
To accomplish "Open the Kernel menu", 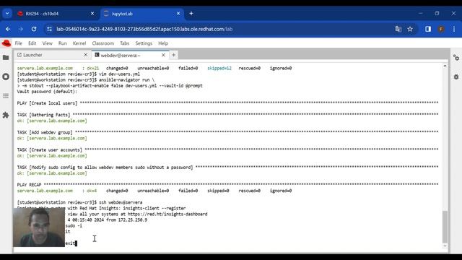I will pos(79,43).
